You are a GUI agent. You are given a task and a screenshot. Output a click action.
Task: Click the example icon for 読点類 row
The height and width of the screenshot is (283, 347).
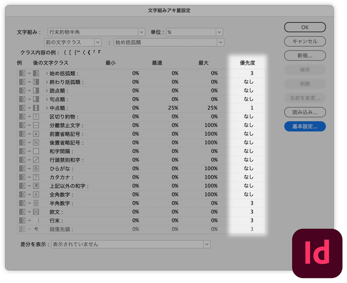(36, 91)
